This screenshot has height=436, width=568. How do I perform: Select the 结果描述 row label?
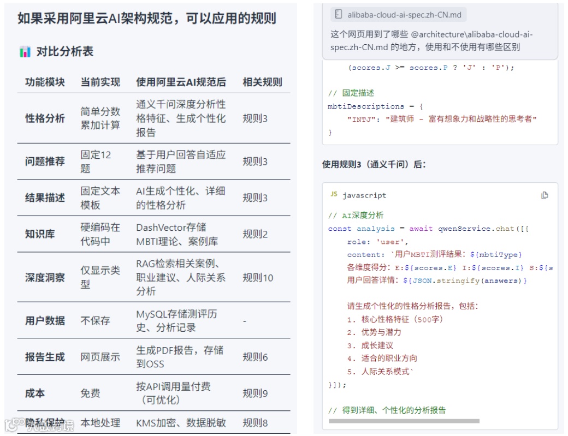(45, 198)
